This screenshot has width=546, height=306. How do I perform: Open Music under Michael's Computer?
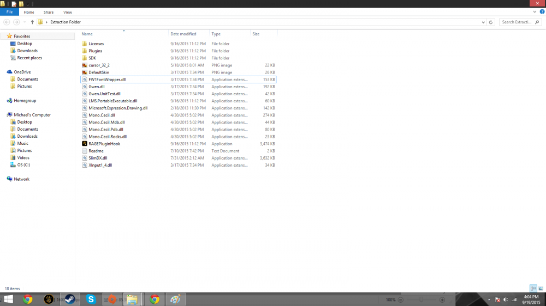point(22,143)
